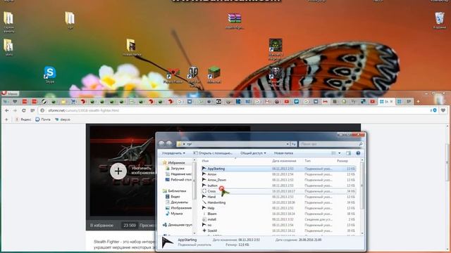Open the view options dropdown arrow
451x253 pixels.
pyautogui.click(x=340, y=153)
